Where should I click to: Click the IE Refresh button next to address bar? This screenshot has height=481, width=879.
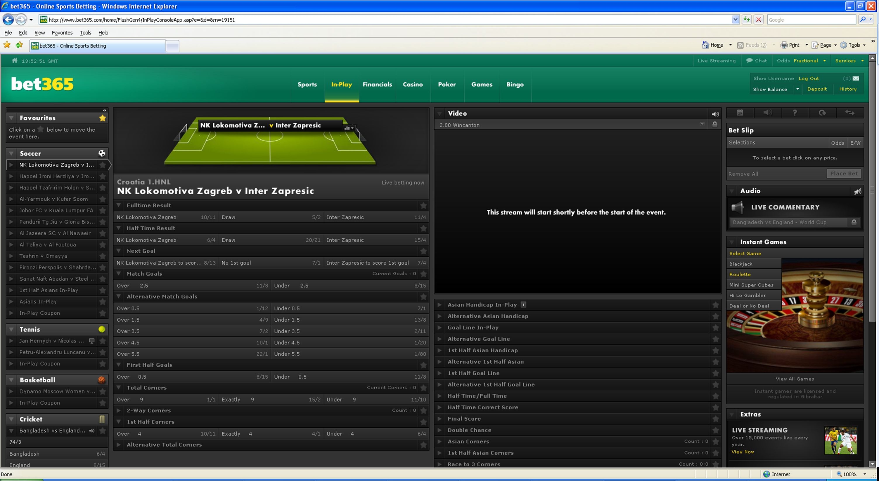coord(747,20)
